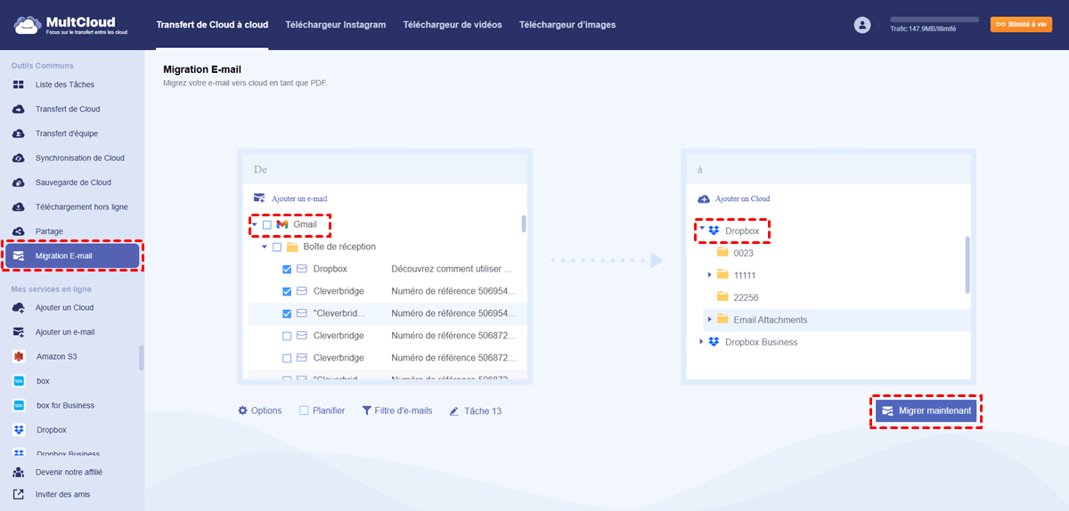This screenshot has width=1069, height=511.
Task: Click the Transfert d'équipe sidebar icon
Action: (x=19, y=134)
